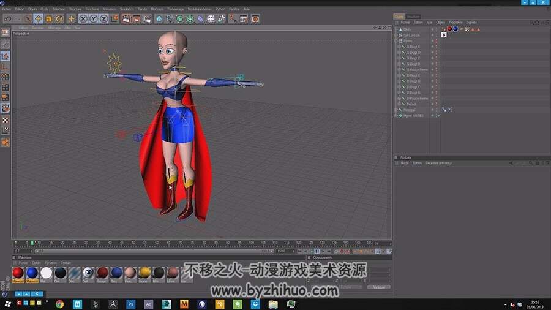Select the white material sphere
Screen dimensions: 551x310
click(x=46, y=273)
